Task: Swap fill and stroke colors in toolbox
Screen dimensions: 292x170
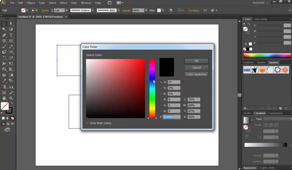Action: [x=12, y=103]
